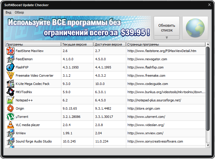215x159 pixels.
Task: Click the FastStone MaxView program icon
Action: 10,51
